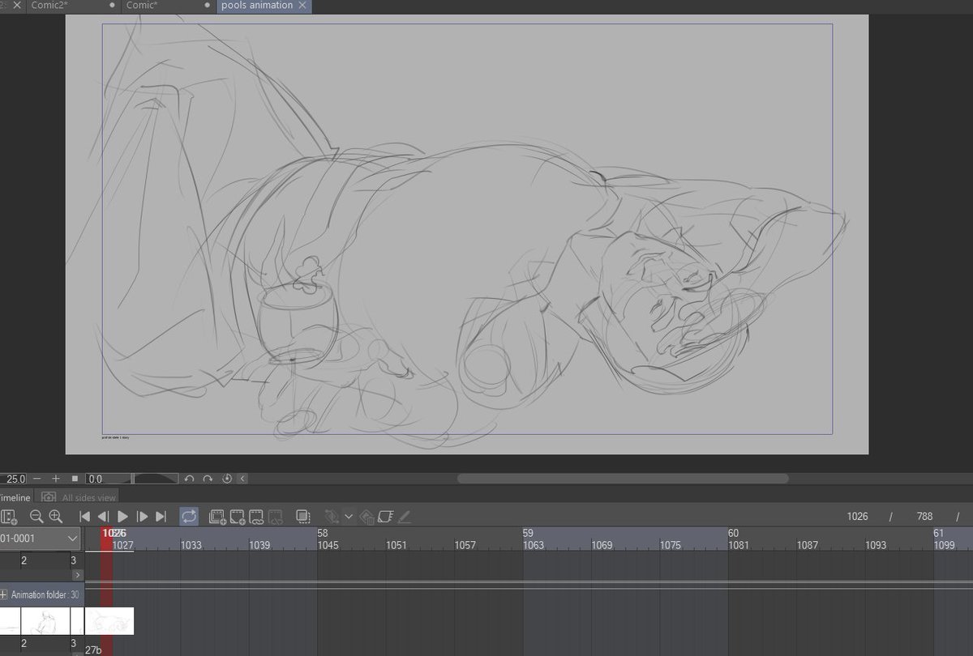Viewport: 973px width, 656px height.
Task: Click the canvas horizontal scrollbar
Action: 623,479
